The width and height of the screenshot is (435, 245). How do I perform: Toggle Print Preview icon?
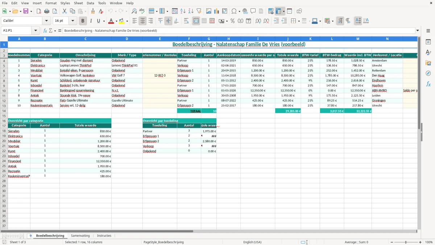(54, 11)
